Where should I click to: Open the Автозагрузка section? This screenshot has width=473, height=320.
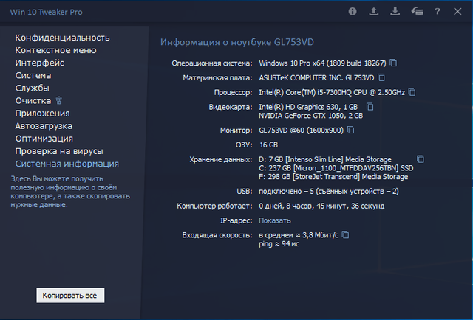tap(44, 126)
